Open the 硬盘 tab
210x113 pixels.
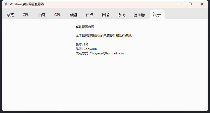coord(74,15)
